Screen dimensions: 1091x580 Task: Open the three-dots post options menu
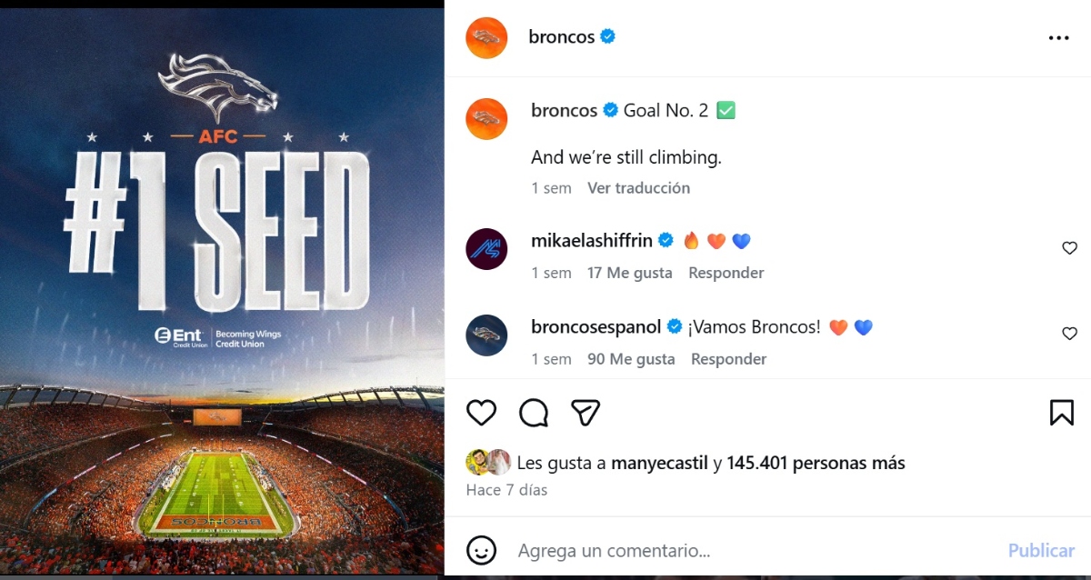[x=1059, y=37]
